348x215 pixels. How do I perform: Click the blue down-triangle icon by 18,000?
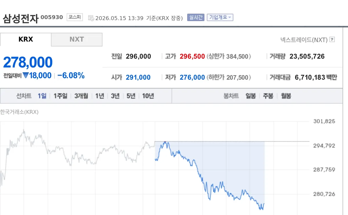[x=26, y=76]
